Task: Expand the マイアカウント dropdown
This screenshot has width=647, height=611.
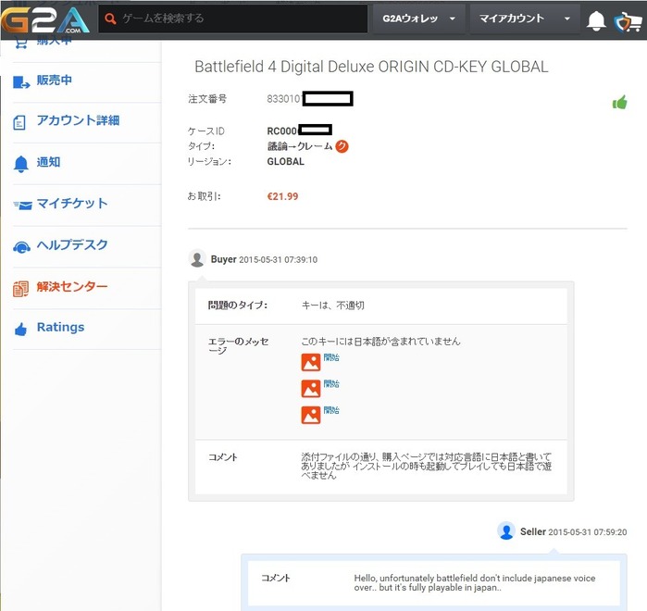Action: 525,19
